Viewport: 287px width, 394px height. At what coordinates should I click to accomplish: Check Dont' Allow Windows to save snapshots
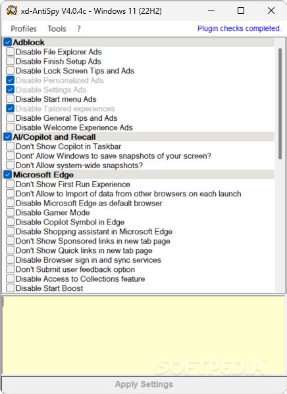10,156
